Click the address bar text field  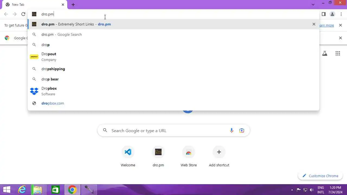[x=173, y=14]
